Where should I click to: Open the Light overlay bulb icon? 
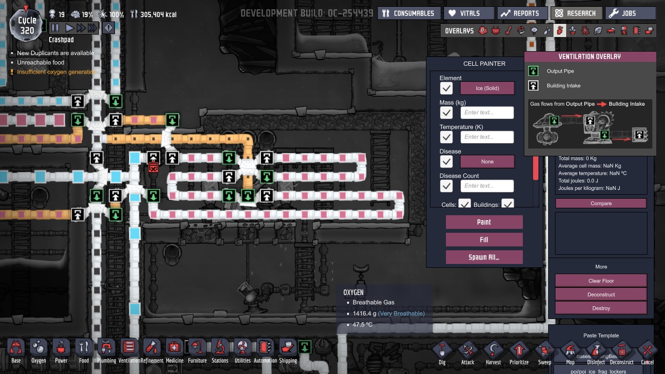tap(534, 31)
